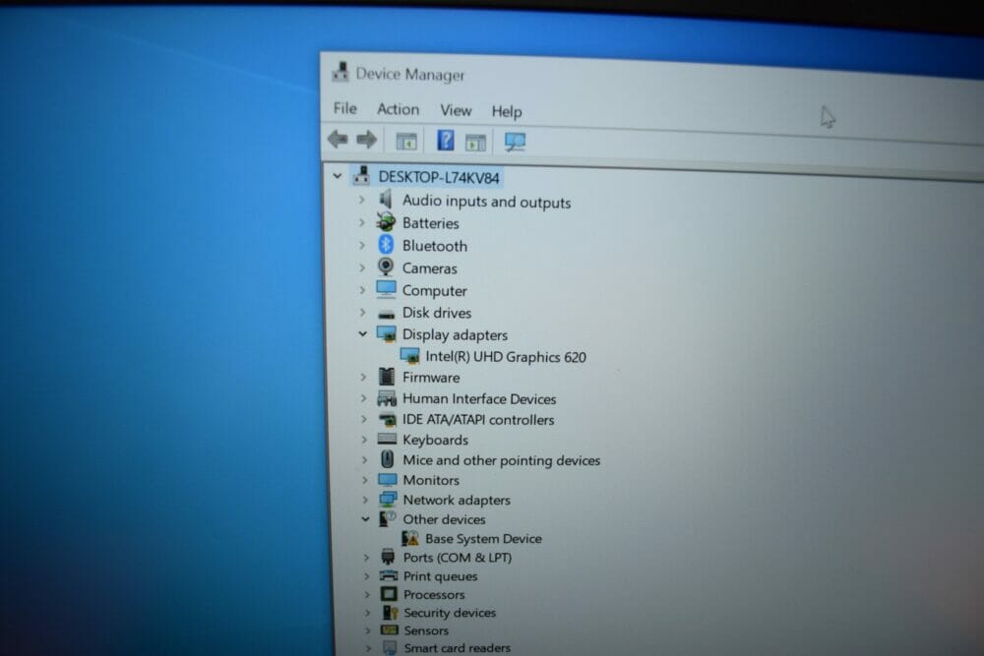The width and height of the screenshot is (984, 656).
Task: Click the Firmware chip icon
Action: pos(387,377)
